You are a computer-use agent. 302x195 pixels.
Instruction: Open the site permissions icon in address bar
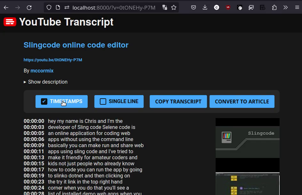click(x=67, y=7)
